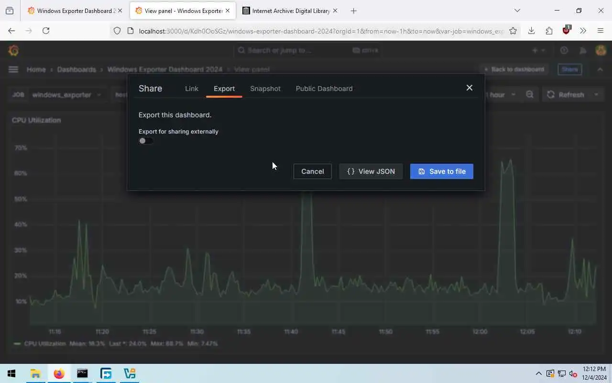Show hidden system tray icons
Image resolution: width=612 pixels, height=383 pixels.
pos(539,374)
